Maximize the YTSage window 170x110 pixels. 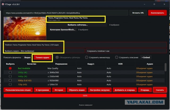click(154, 4)
